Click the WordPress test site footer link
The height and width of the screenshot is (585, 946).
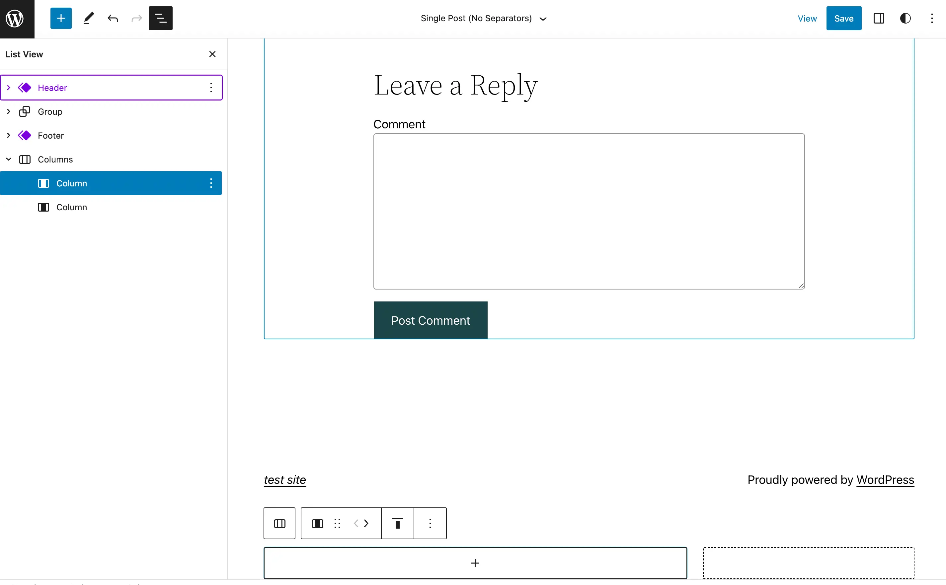284,480
